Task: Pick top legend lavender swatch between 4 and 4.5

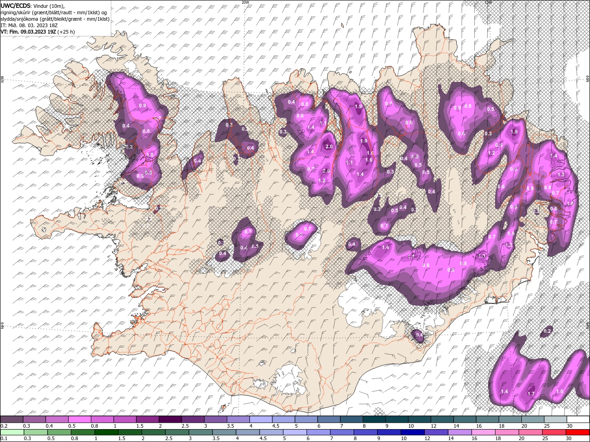Action: (x=260, y=419)
